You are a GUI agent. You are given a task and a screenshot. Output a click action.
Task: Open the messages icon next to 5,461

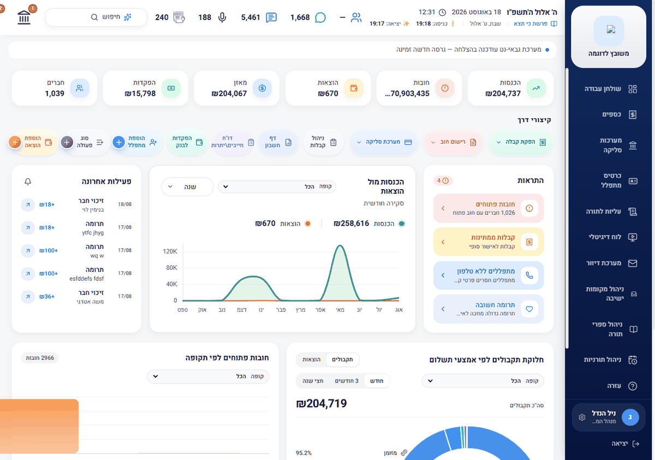[x=271, y=17]
